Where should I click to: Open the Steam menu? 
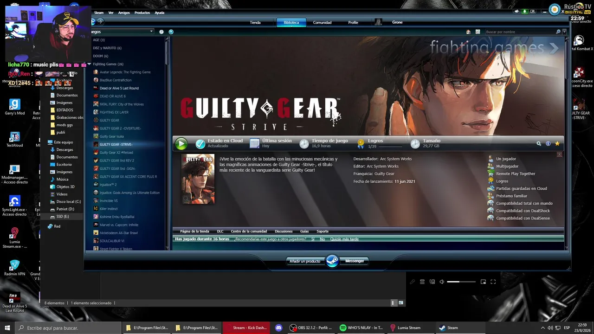click(99, 13)
